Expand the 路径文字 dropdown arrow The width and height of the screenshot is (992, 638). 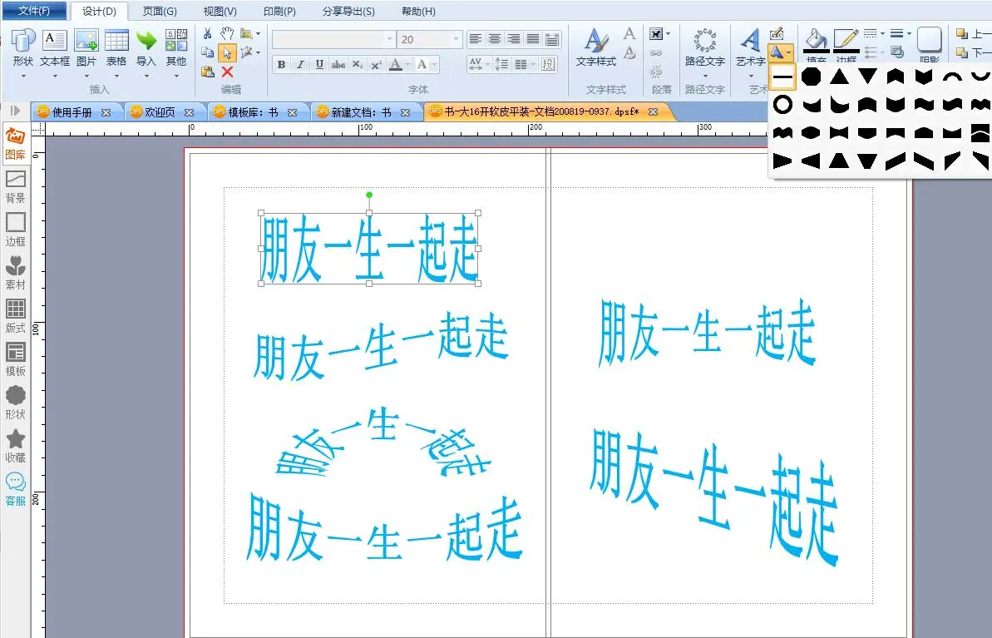[x=705, y=76]
